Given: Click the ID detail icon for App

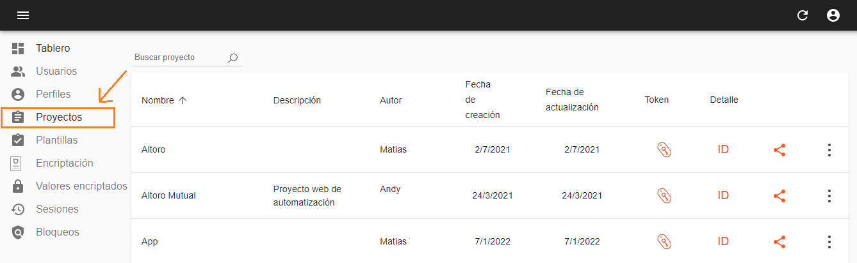Looking at the screenshot, I should (723, 242).
